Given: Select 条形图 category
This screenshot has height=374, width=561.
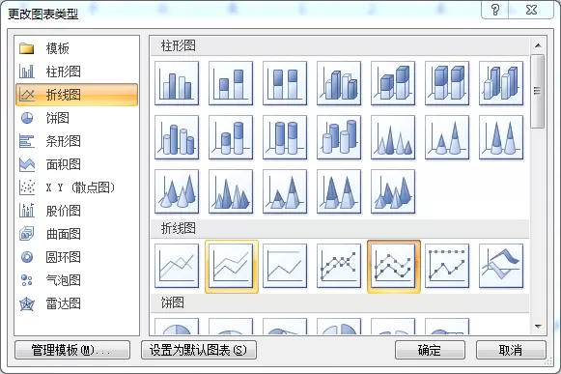Looking at the screenshot, I should tap(76, 141).
